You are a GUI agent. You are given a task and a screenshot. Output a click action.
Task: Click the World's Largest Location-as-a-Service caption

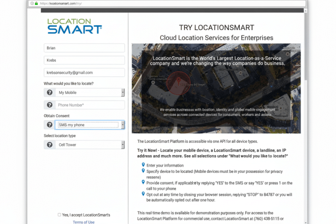point(217,61)
